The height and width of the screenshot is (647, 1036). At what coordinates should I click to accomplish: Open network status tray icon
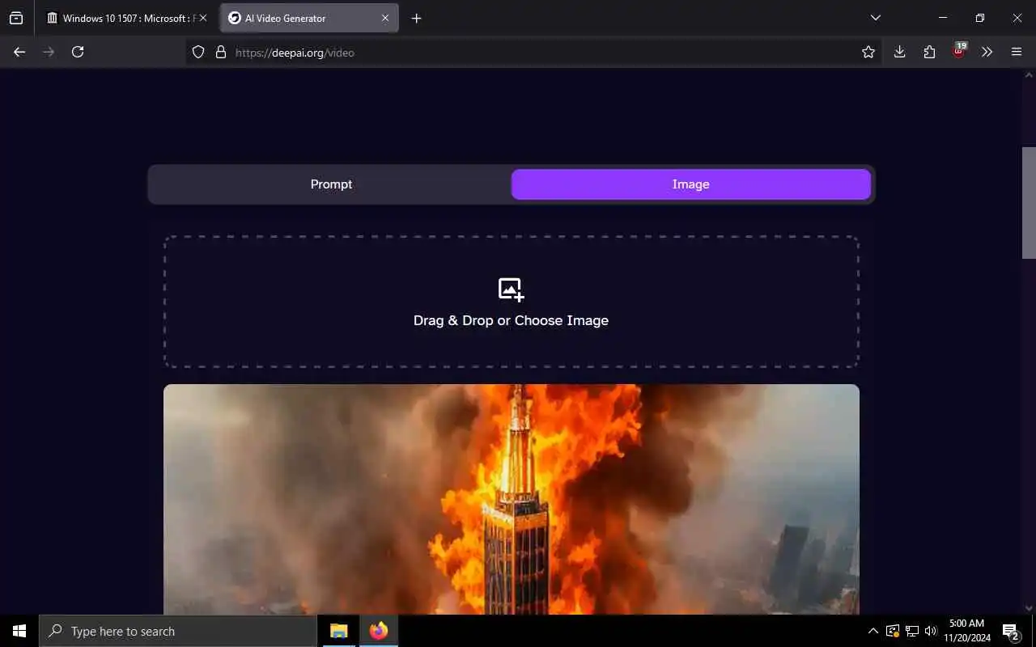(912, 631)
